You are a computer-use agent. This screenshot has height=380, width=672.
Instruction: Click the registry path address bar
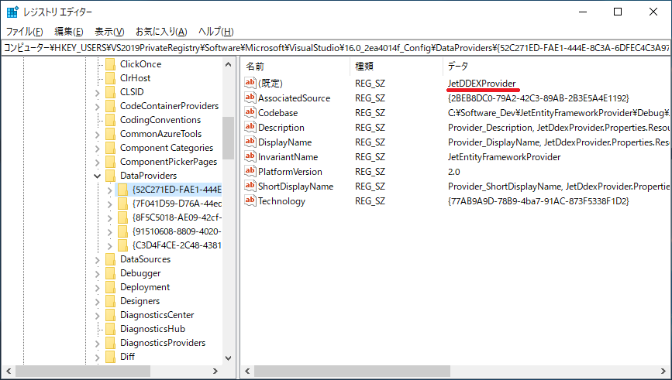336,48
